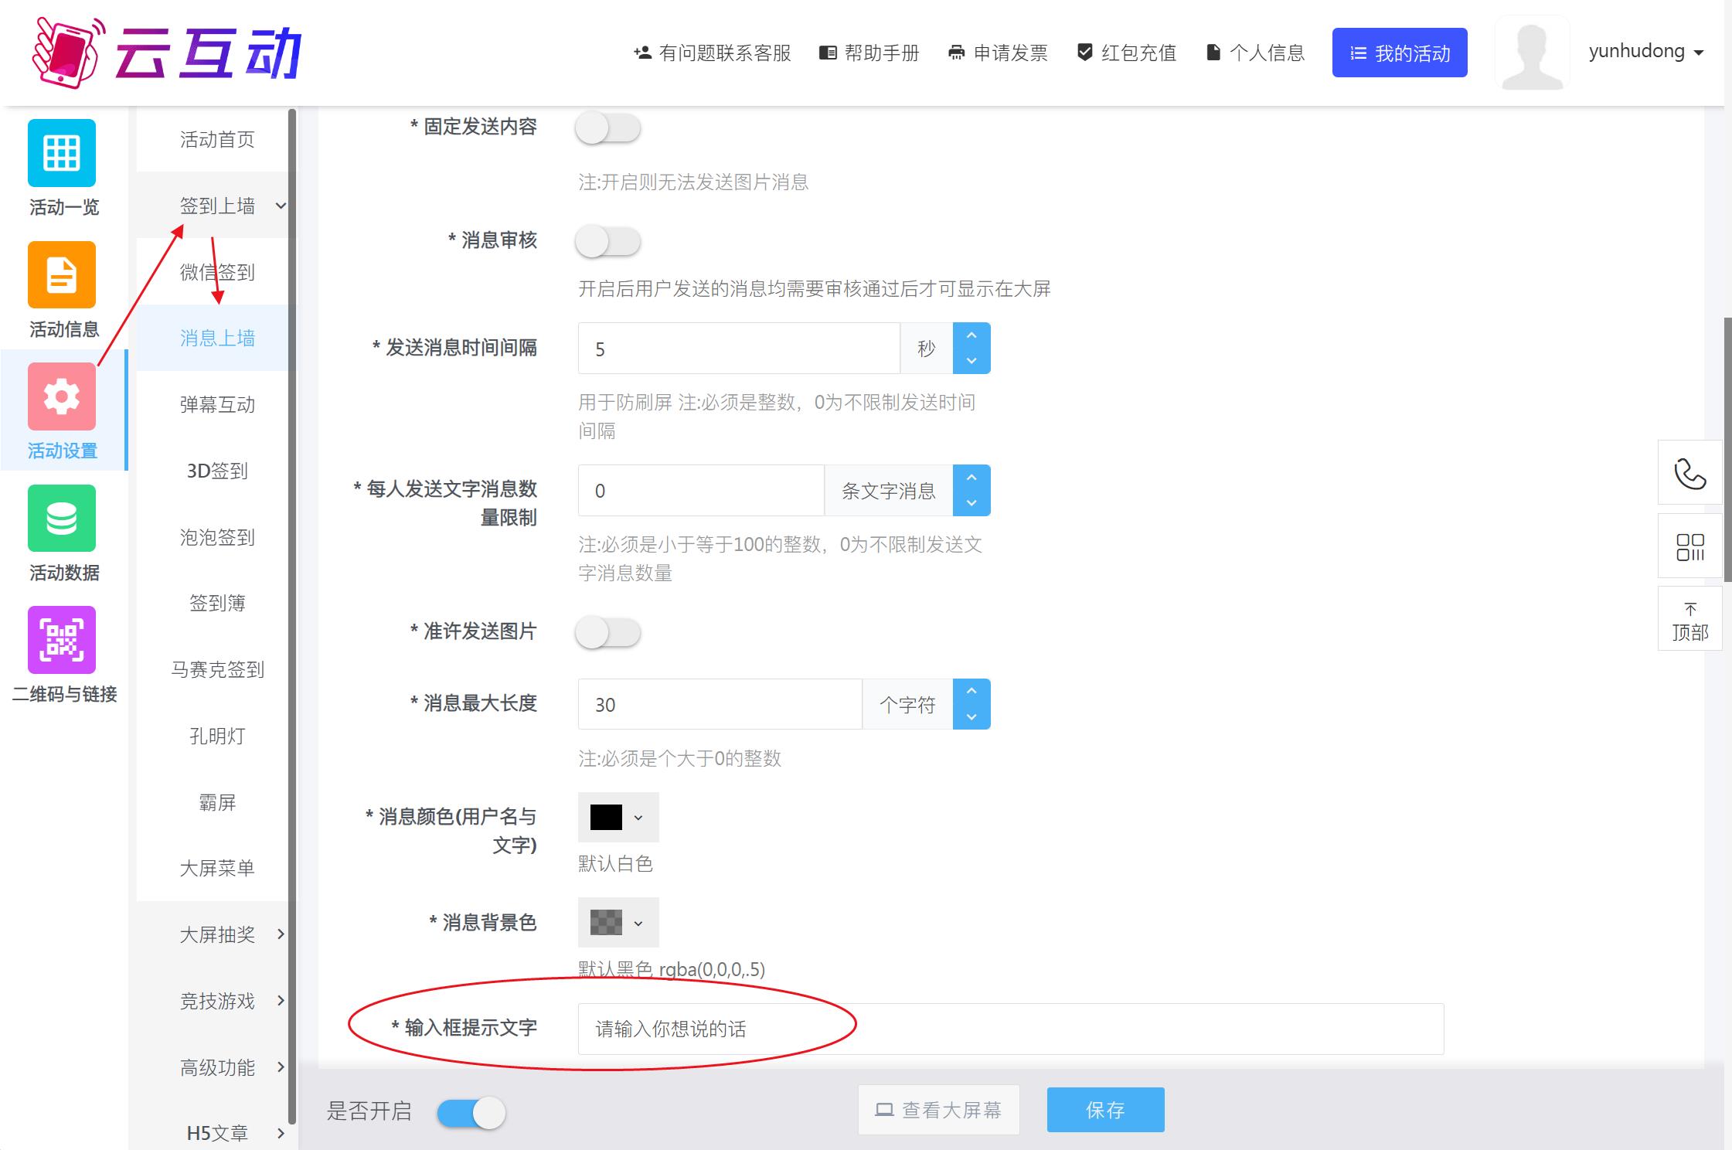Toggle the 固定发送内容 switch

click(607, 128)
